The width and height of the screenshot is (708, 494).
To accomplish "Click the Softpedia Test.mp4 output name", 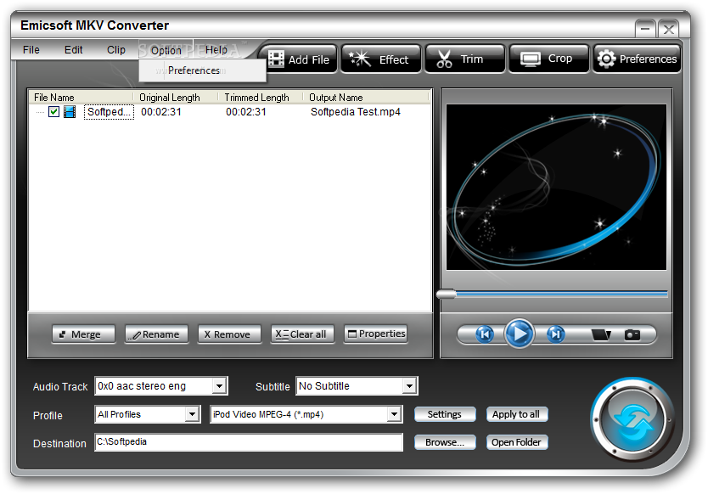I will pos(356,111).
